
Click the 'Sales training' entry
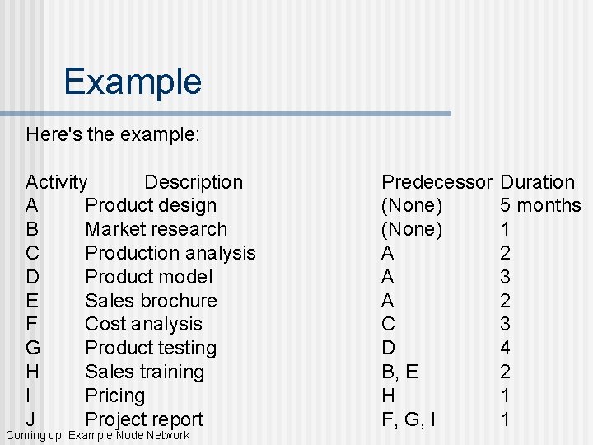pyautogui.click(x=145, y=372)
